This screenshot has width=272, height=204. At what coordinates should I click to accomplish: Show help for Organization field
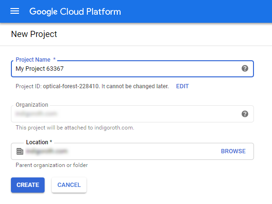(x=245, y=114)
